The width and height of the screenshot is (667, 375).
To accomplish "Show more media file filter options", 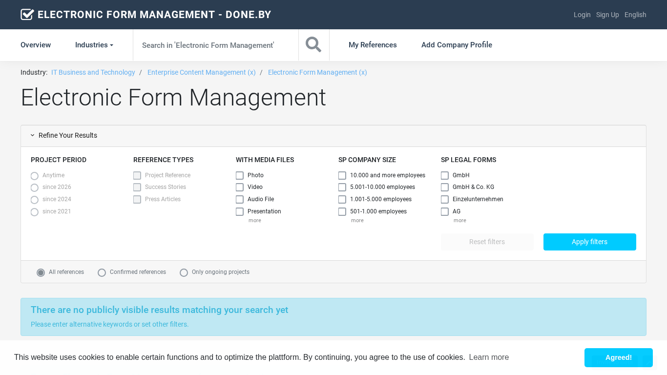I will click(254, 221).
